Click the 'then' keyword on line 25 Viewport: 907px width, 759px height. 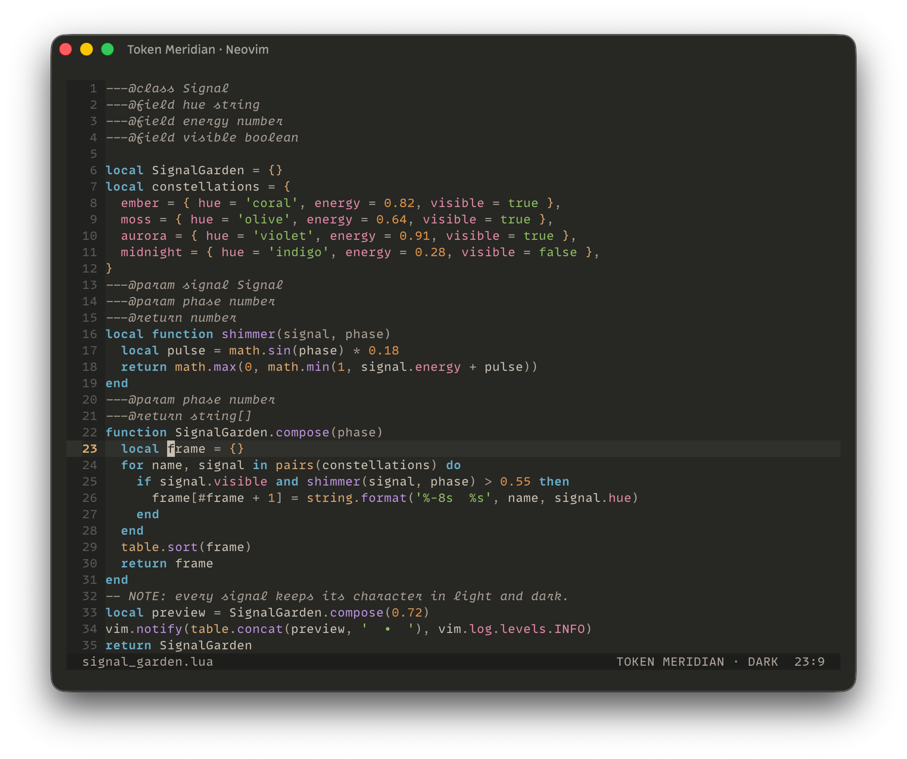pyautogui.click(x=554, y=481)
